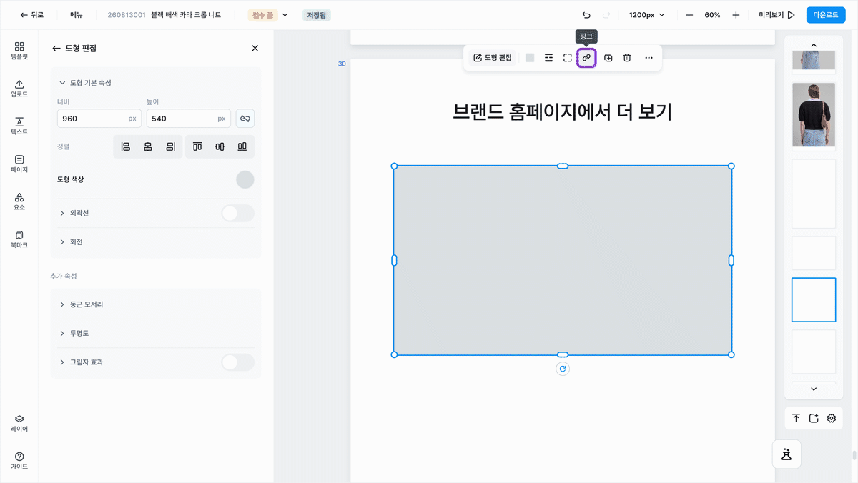Open the 검수 중 status dropdown

click(269, 15)
